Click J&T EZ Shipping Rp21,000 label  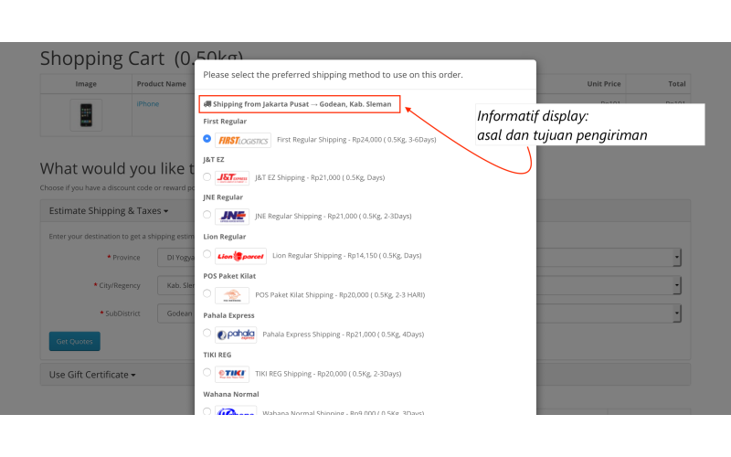coord(320,177)
